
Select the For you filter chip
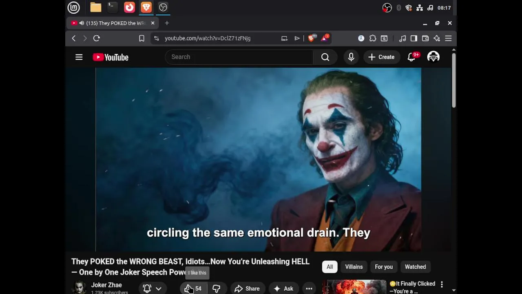coord(384,267)
